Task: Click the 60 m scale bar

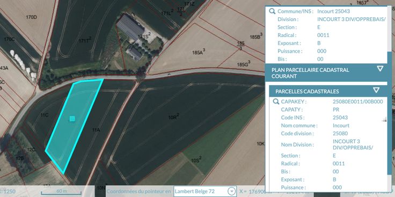Action: (x=61, y=192)
